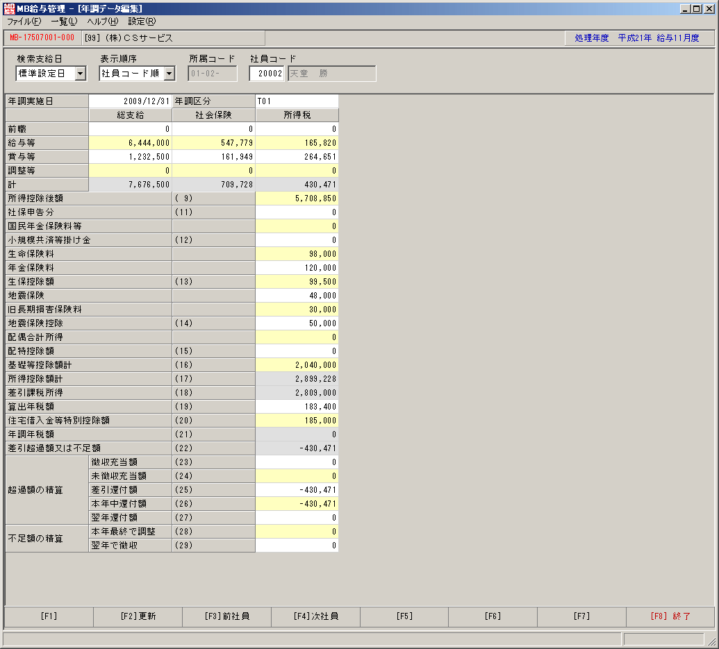This screenshot has height=649, width=719.
Task: Open the 一覧(L) menu
Action: 64,22
